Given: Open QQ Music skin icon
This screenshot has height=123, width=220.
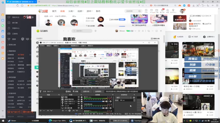Looking at the screenshot, I should [139, 31].
